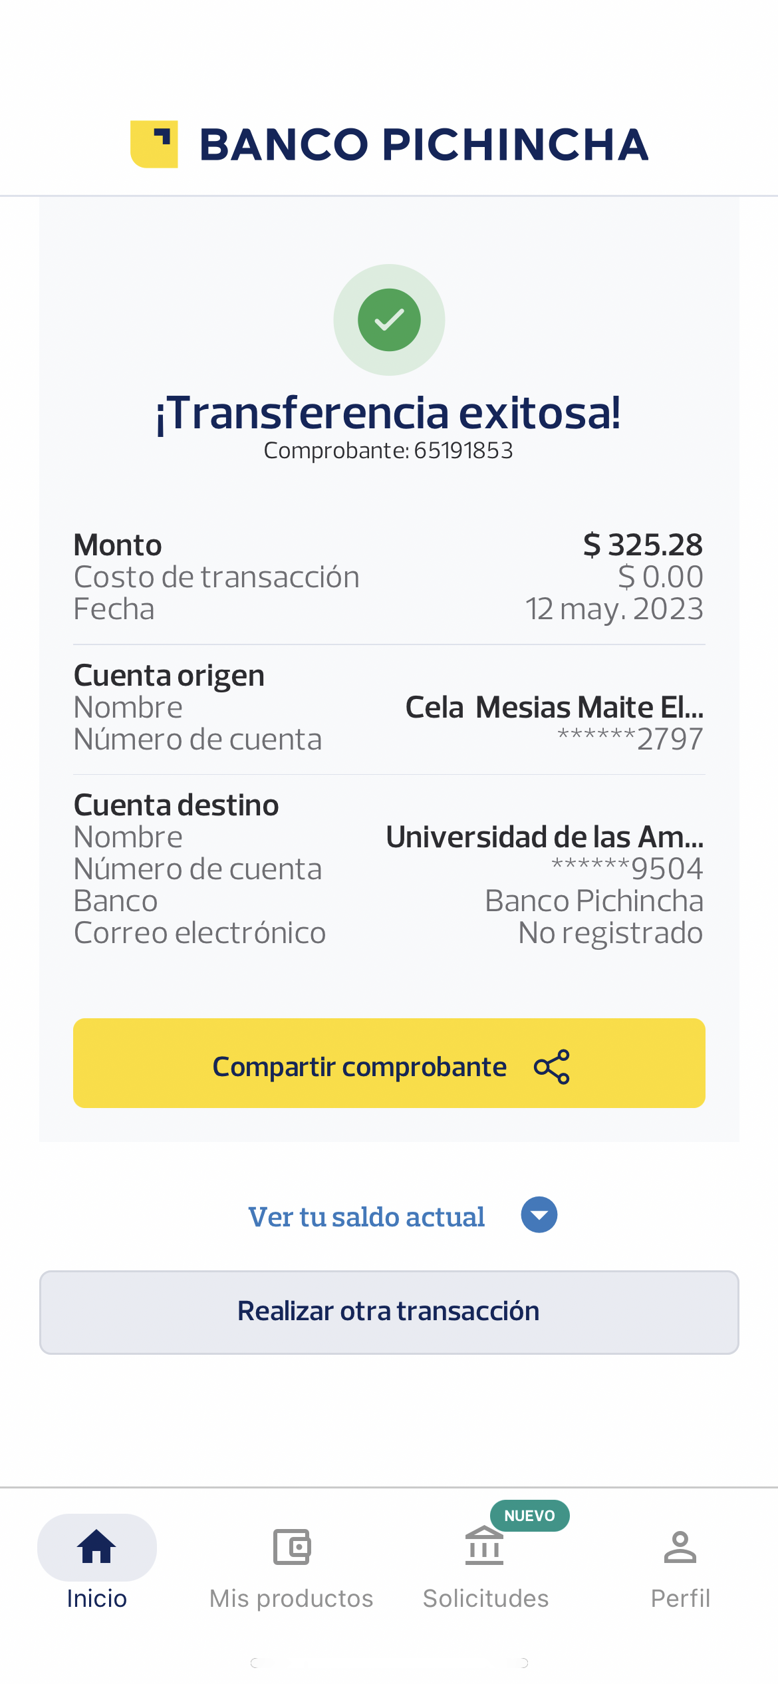778x1684 pixels.
Task: Open the Ver tu saldo actual link
Action: coord(366,1217)
